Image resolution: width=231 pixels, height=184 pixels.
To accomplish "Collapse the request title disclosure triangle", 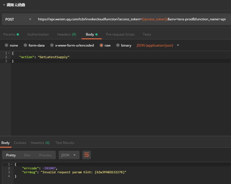I will click(4, 5).
